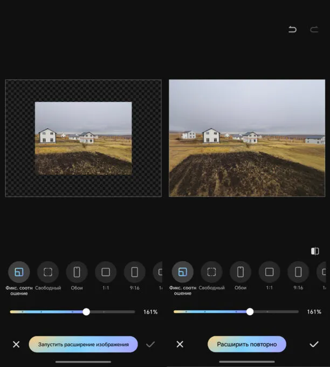Select fixed ratio mode in right panel
This screenshot has width=330, height=367.
183,272
